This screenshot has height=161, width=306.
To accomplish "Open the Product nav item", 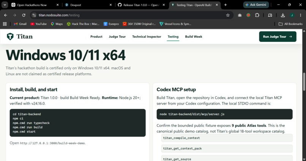I will 96,37.
